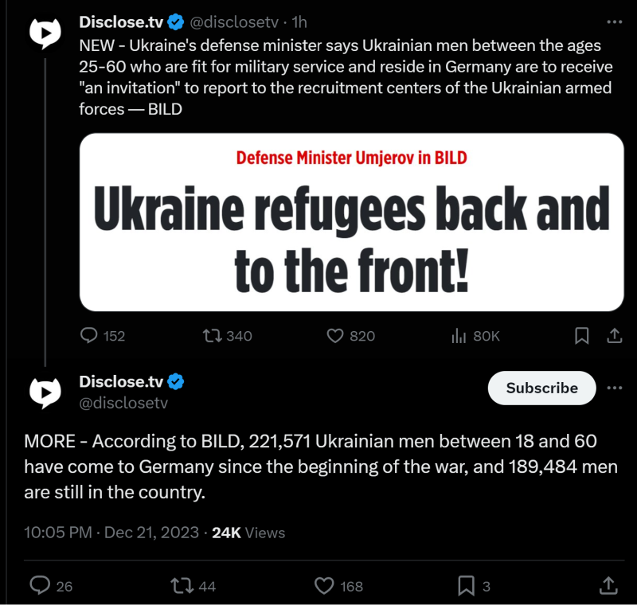Open the Disclose.tv avatar on the lower tweet
The height and width of the screenshot is (605, 637).
coord(45,390)
